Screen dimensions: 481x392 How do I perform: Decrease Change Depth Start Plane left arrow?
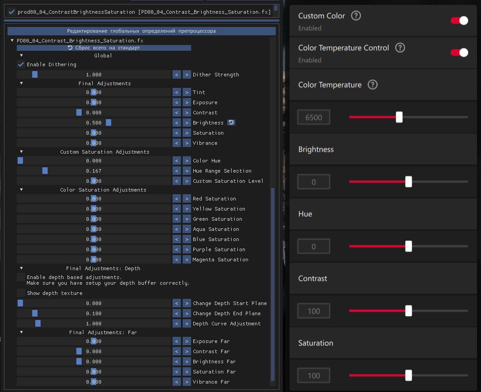pos(177,303)
